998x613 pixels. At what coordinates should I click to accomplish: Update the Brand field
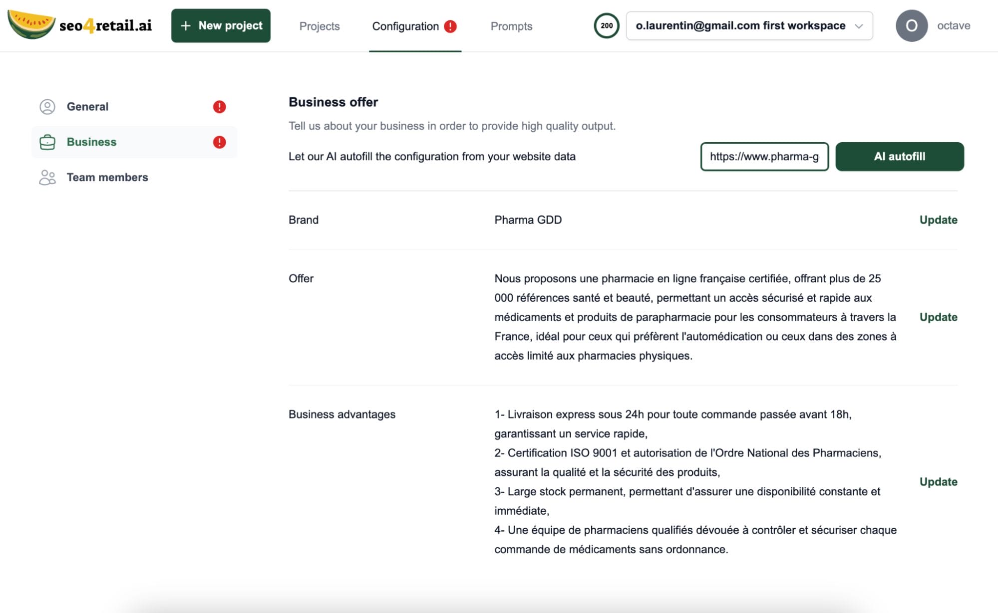pos(938,220)
